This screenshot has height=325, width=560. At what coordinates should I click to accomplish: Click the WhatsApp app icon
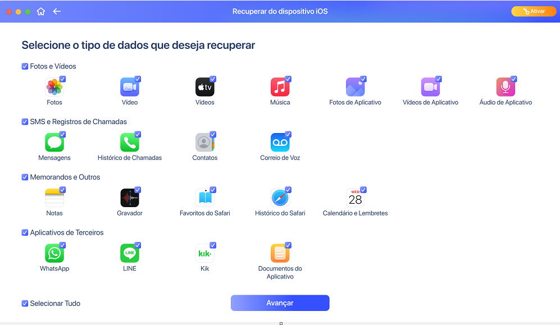pos(54,254)
